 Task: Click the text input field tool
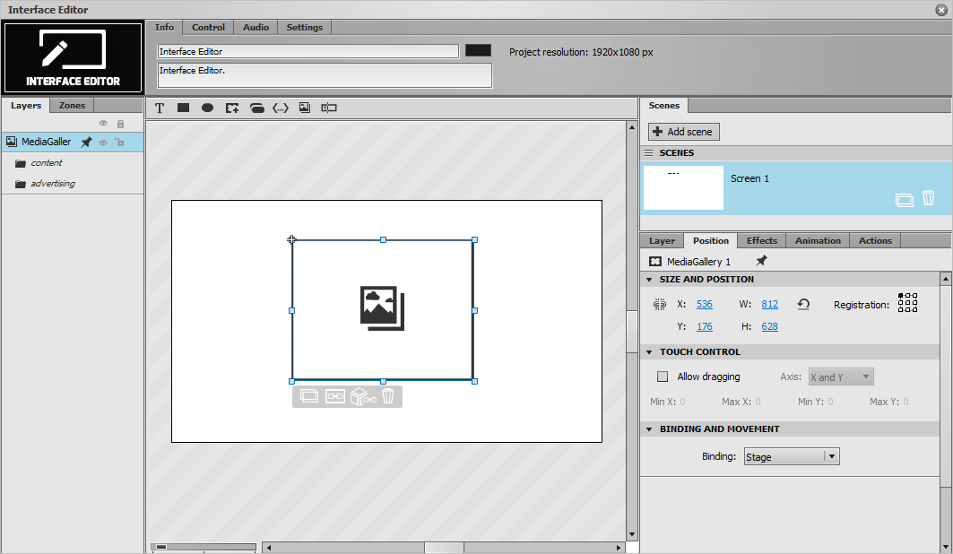click(329, 108)
